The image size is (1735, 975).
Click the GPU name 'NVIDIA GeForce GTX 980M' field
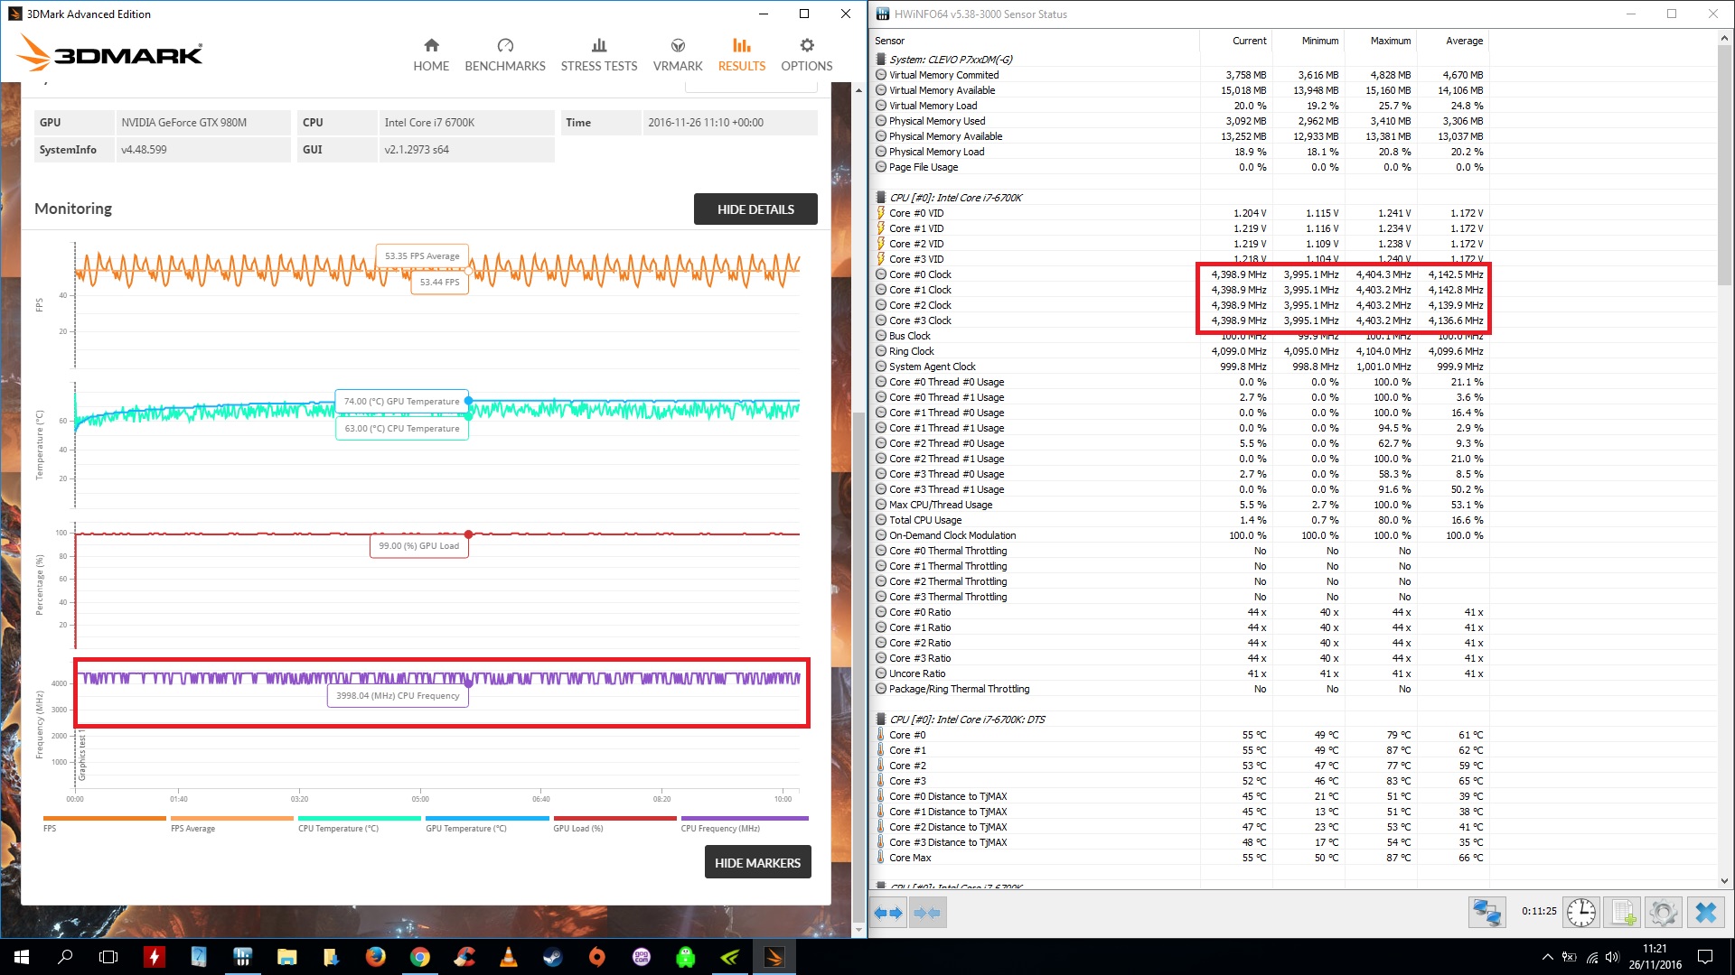click(x=202, y=123)
